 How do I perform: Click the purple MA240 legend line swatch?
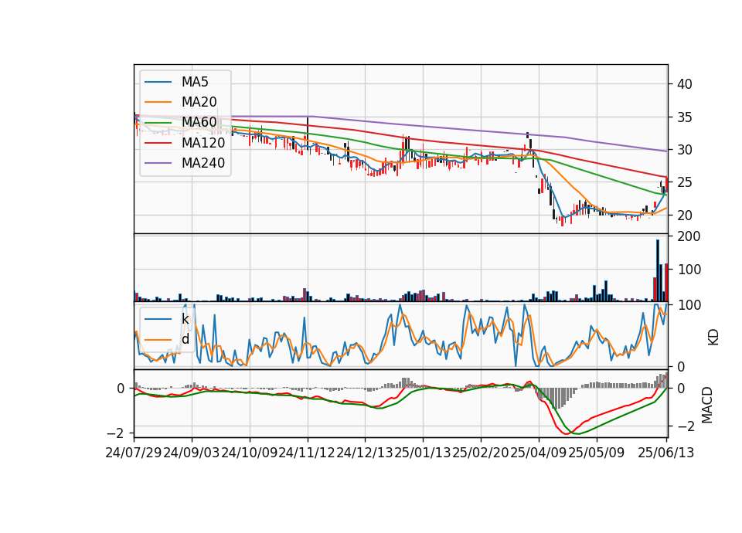[x=158, y=163]
